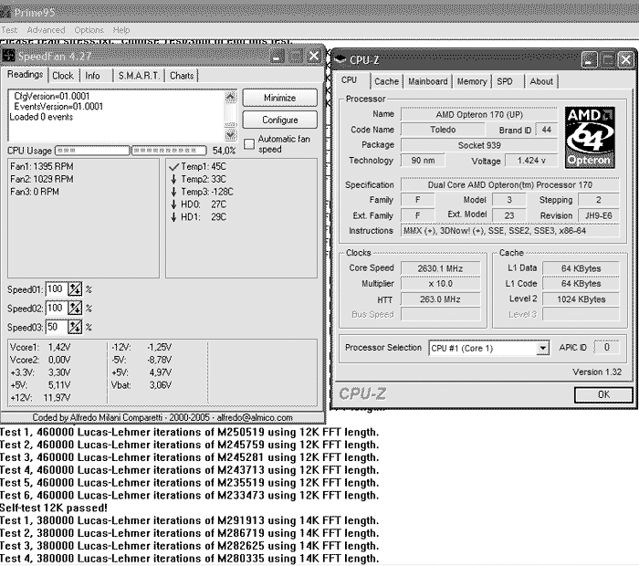Click the Temp3 down-arrow status icon
The width and height of the screenshot is (639, 566).
point(173,192)
